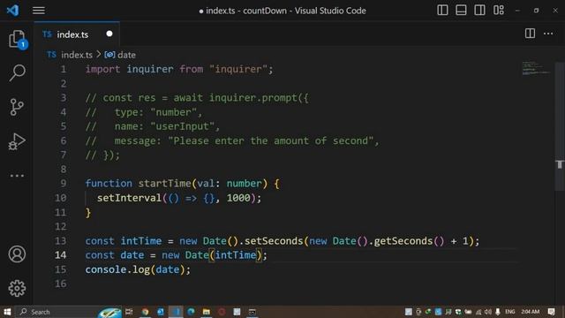Toggle the bottom panel layout

(x=461, y=10)
